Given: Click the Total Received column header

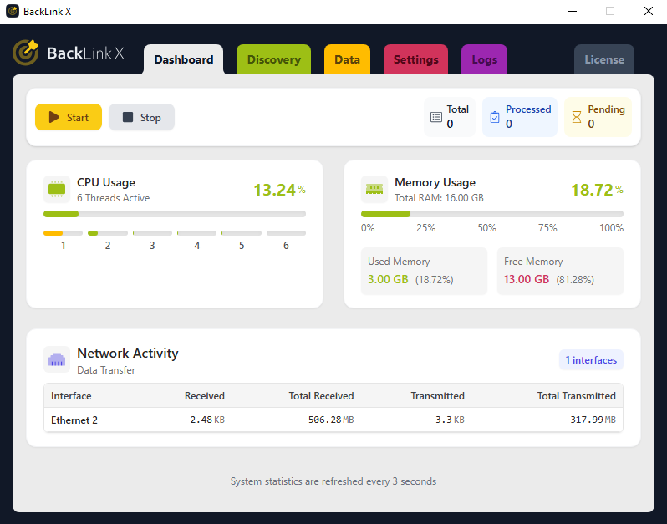Looking at the screenshot, I should 321,396.
